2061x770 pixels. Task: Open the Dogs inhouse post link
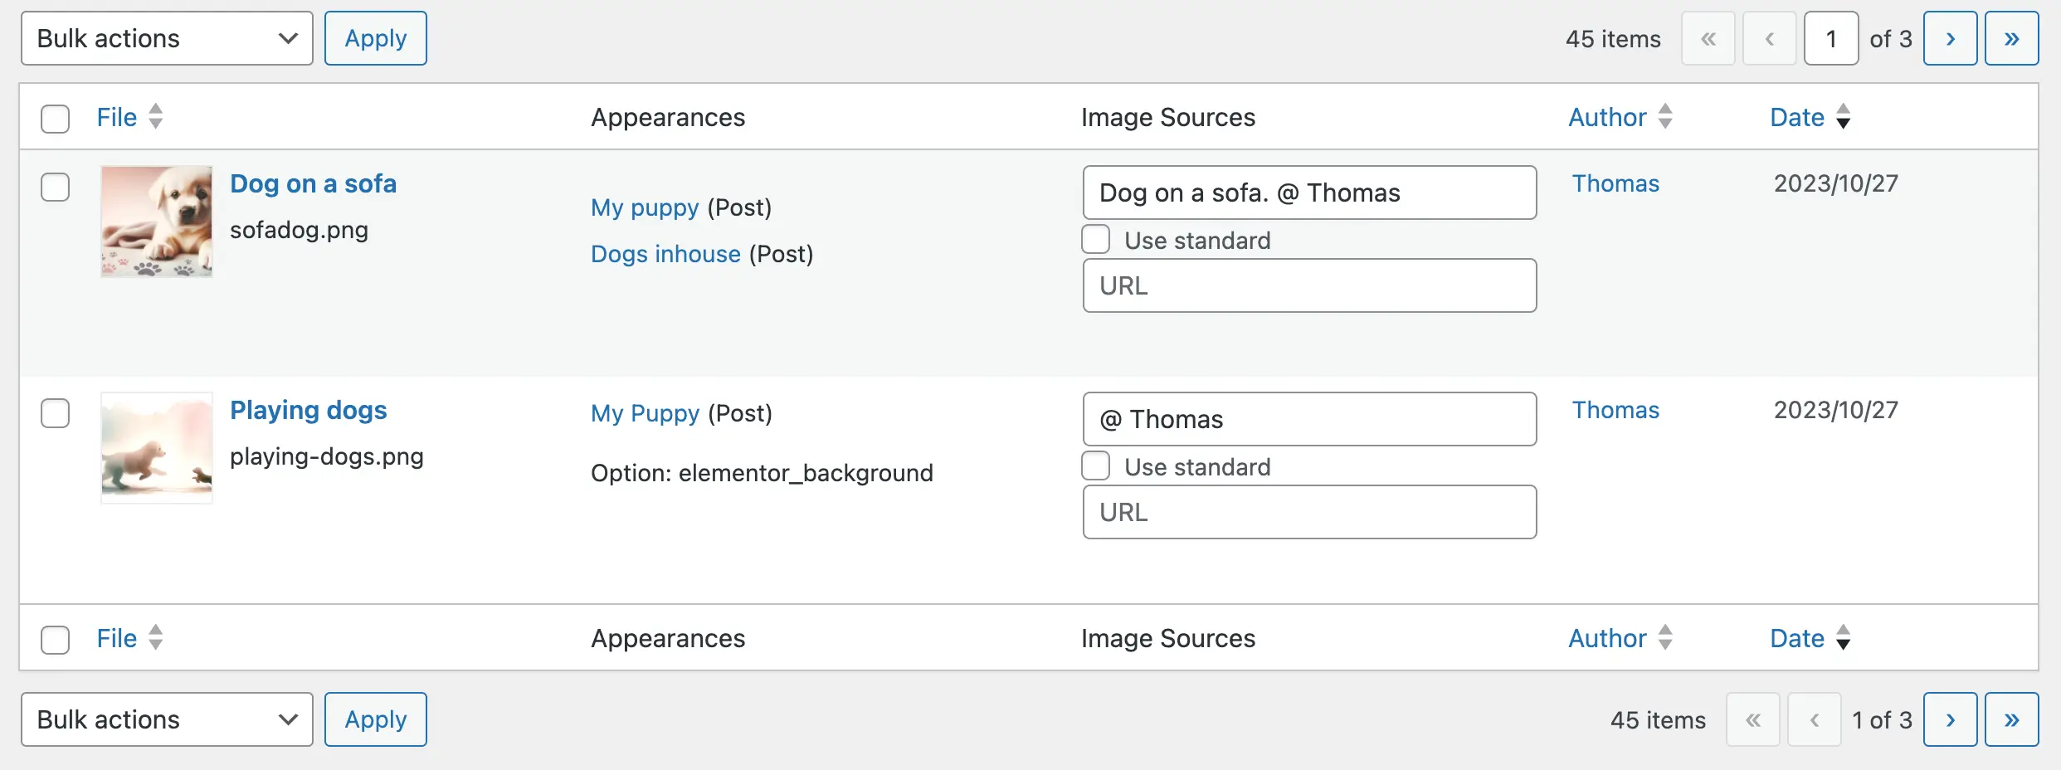pyautogui.click(x=665, y=254)
